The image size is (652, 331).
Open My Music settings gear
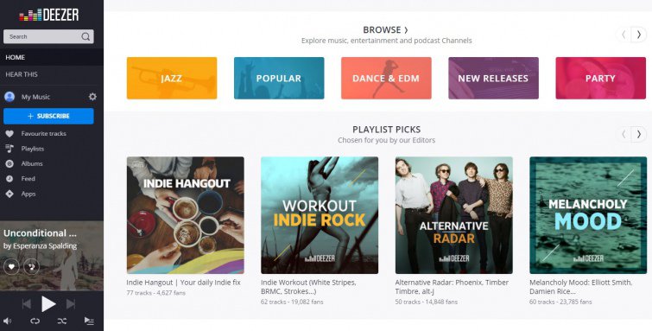tap(92, 97)
